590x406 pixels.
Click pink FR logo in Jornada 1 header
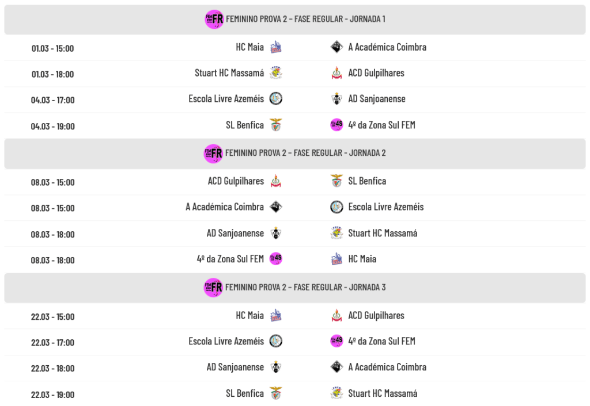click(x=214, y=19)
